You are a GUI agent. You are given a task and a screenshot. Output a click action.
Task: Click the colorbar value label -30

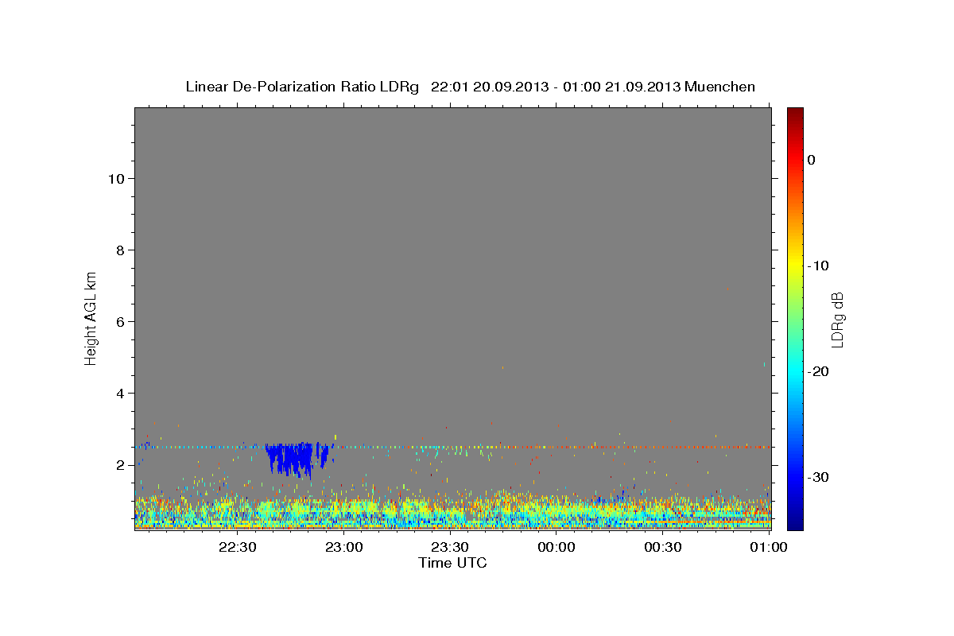coord(818,477)
